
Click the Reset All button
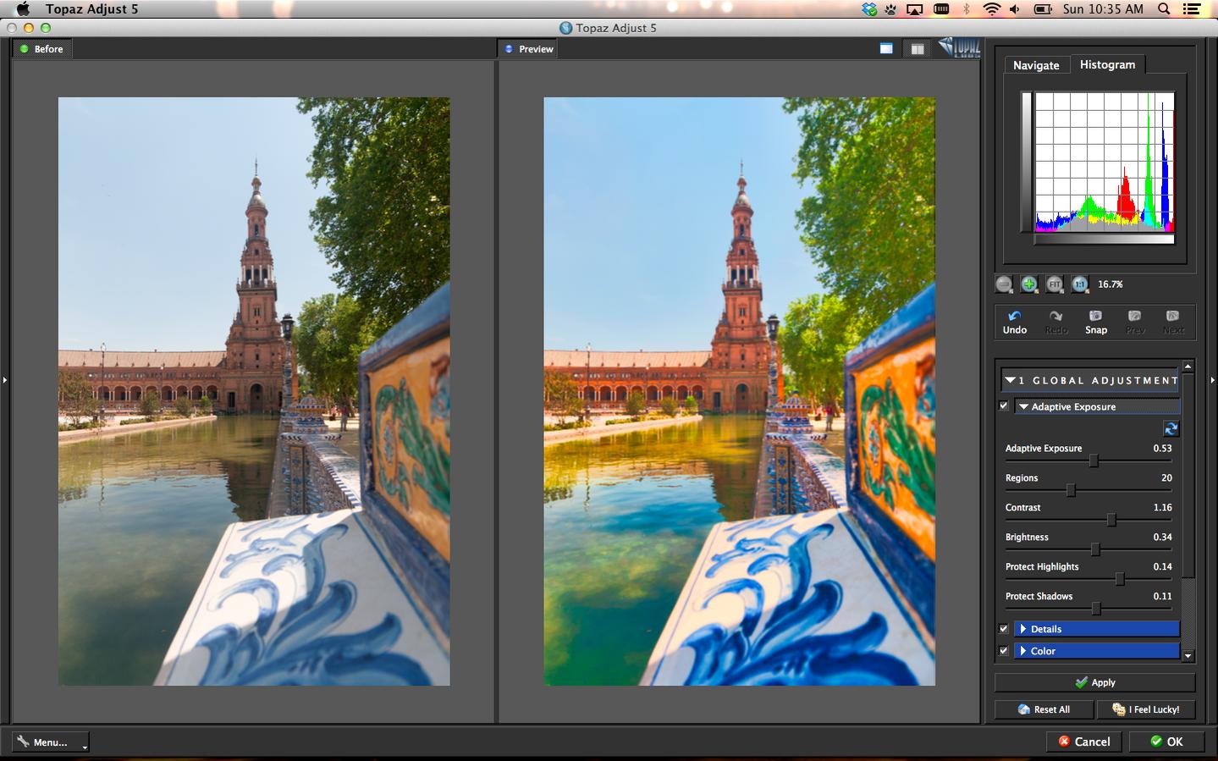(1044, 709)
